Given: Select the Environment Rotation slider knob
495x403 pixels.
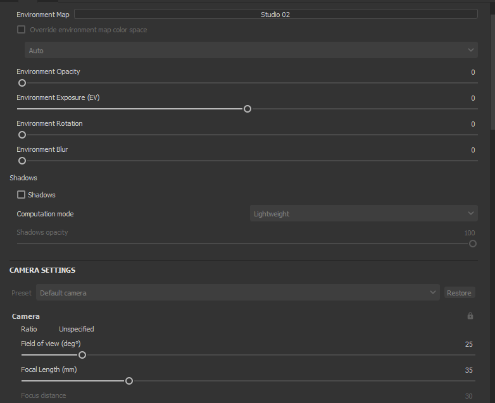Looking at the screenshot, I should tap(22, 135).
